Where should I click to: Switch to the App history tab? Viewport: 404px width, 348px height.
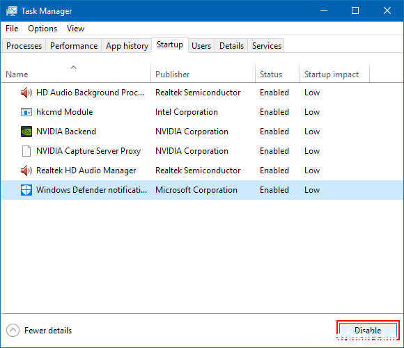[127, 46]
